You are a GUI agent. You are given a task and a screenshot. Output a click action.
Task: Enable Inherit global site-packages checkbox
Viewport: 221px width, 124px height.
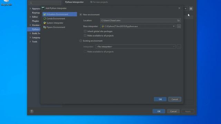(85, 31)
